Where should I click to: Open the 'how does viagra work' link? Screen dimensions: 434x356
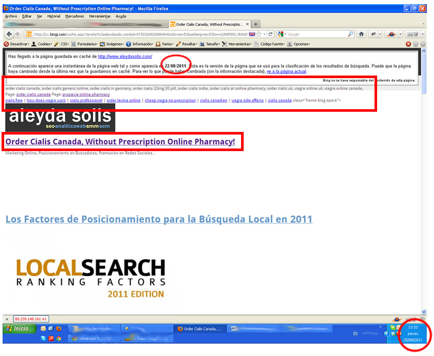coord(46,100)
